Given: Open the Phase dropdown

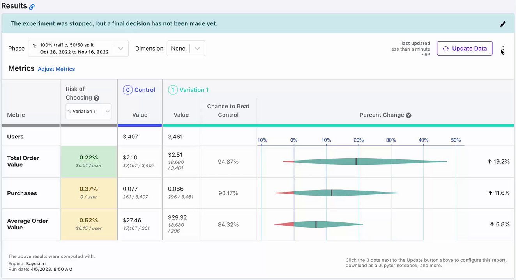Looking at the screenshot, I should coord(120,49).
